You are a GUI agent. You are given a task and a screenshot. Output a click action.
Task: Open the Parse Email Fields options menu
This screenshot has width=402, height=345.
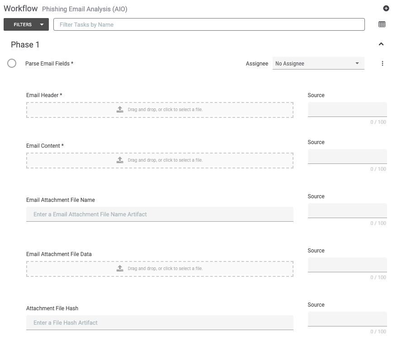click(x=382, y=64)
